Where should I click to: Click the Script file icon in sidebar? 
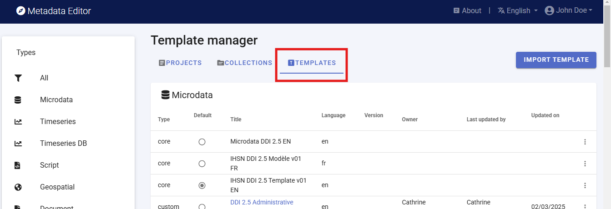tap(18, 165)
